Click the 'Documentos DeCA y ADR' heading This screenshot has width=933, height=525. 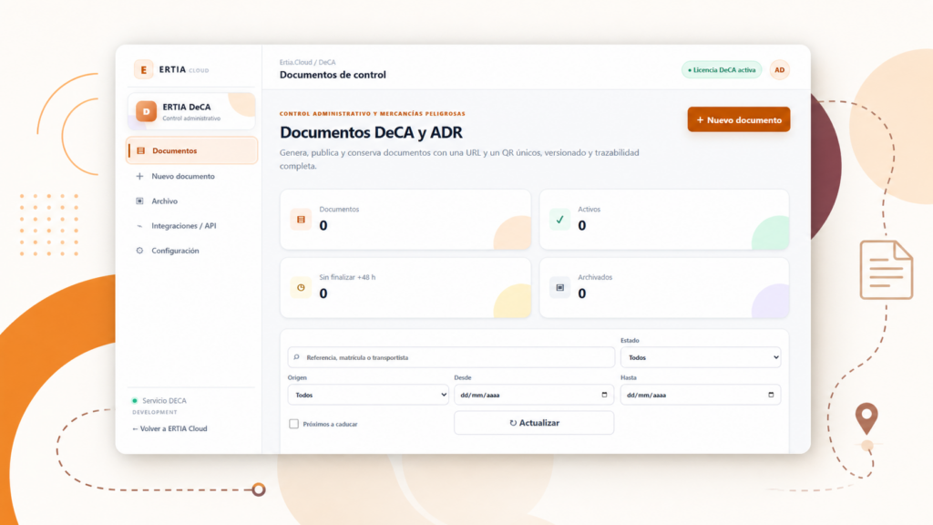point(371,132)
